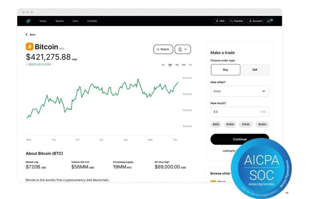
Task: Open the notifications bell in the top bar
Action: point(268,21)
